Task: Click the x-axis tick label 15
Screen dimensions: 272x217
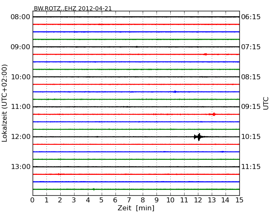Action: coord(239,200)
